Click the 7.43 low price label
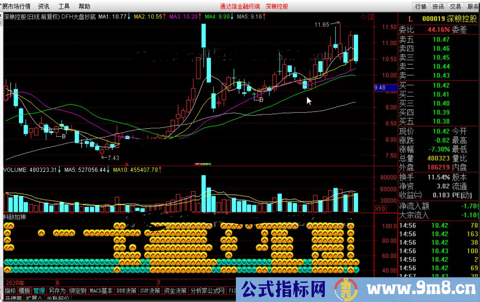Screen dimensions: 480x302 coord(113,158)
